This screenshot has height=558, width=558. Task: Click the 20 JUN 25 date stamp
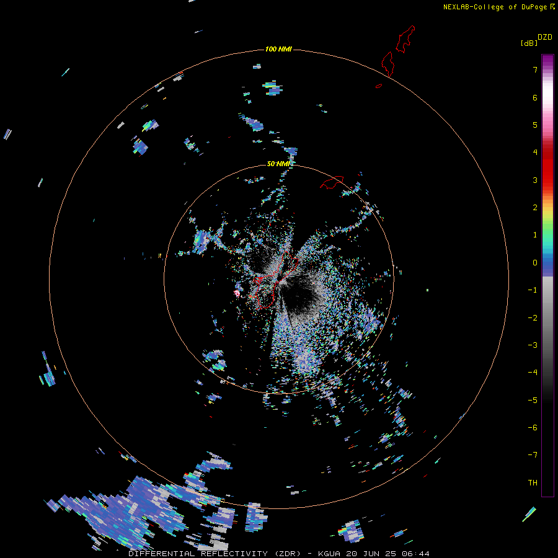(372, 554)
